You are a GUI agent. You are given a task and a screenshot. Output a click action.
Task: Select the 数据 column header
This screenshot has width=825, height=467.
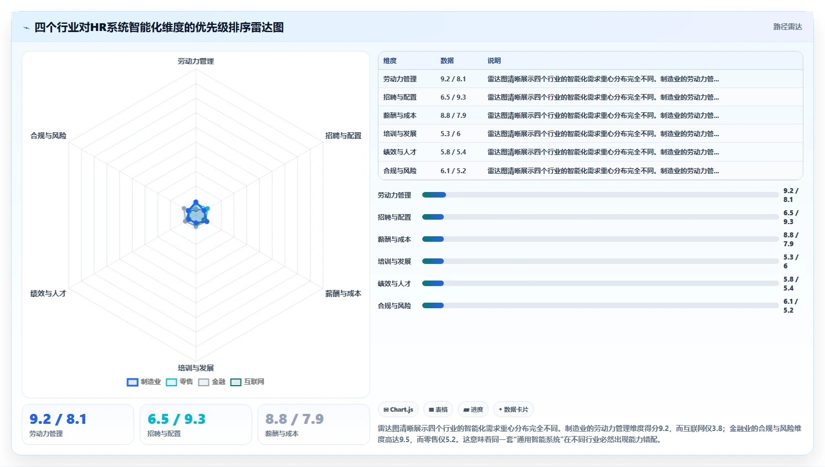(447, 61)
